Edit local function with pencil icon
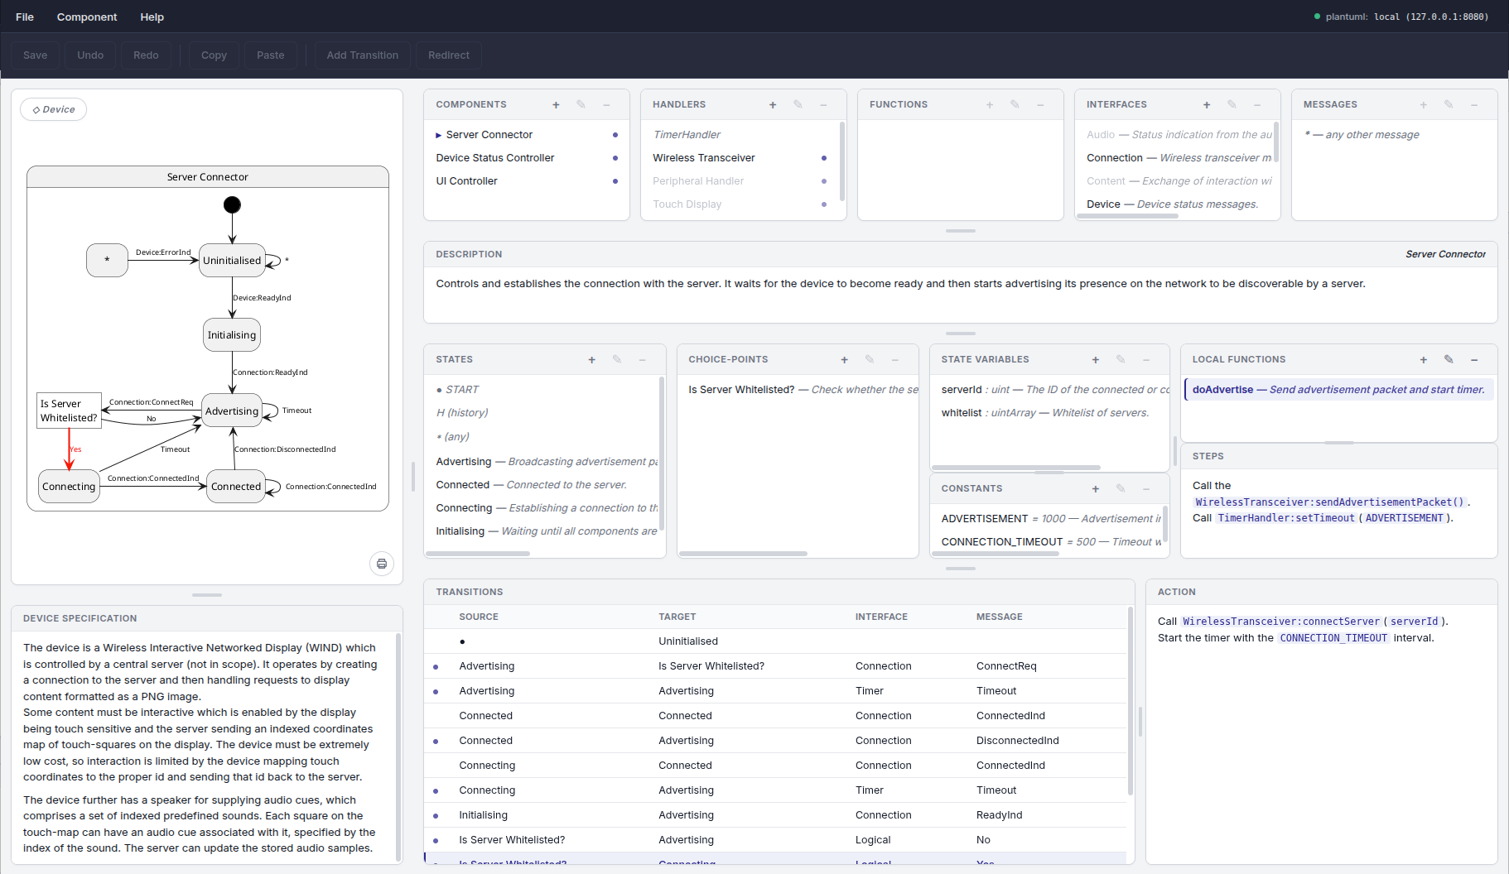 (1449, 360)
